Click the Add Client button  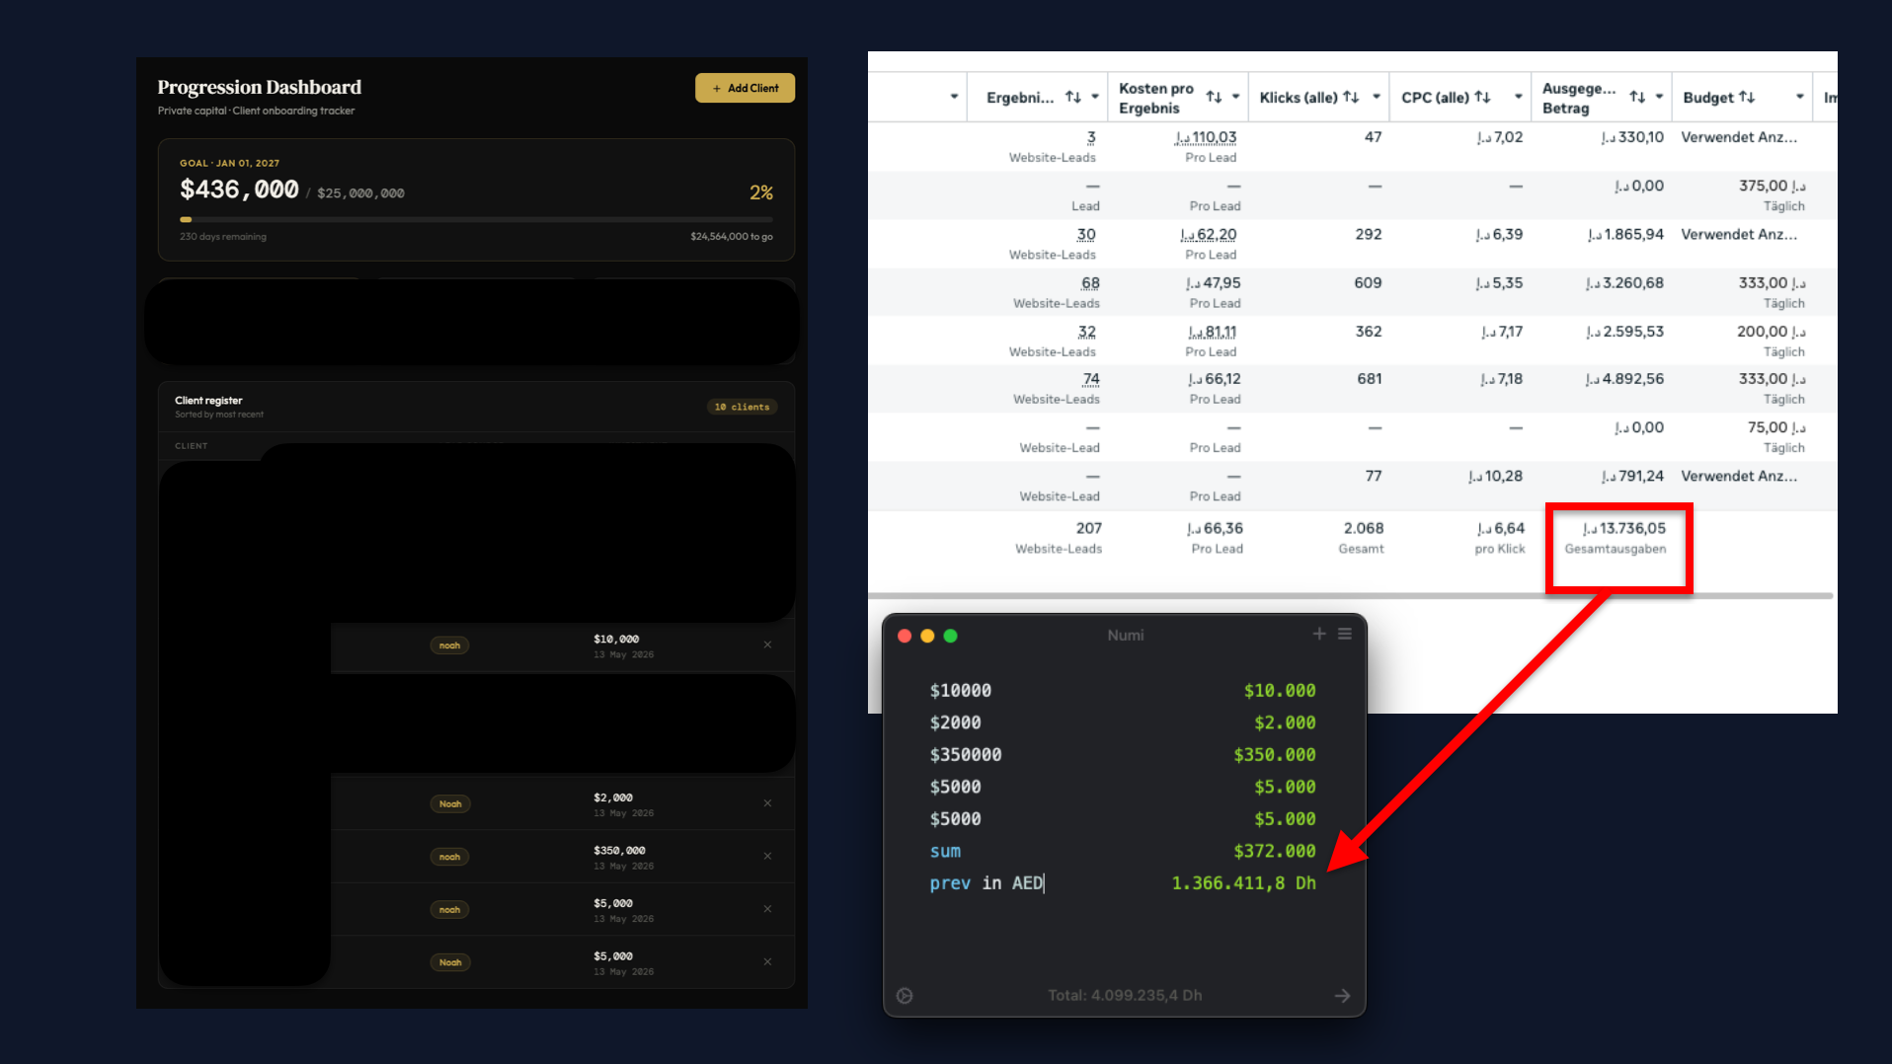(745, 88)
